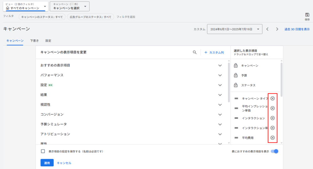The image size is (313, 169).
Task: Check the 表示項目の設定を保存する checkbox
Action: pos(43,151)
